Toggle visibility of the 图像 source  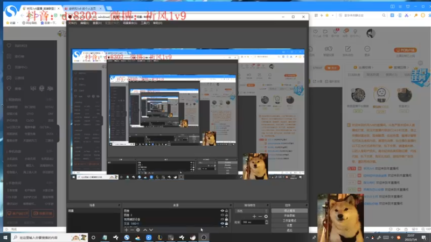(223, 211)
